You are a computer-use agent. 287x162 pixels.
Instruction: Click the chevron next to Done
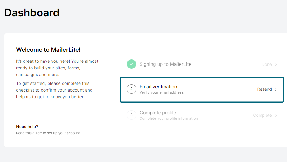(276, 64)
